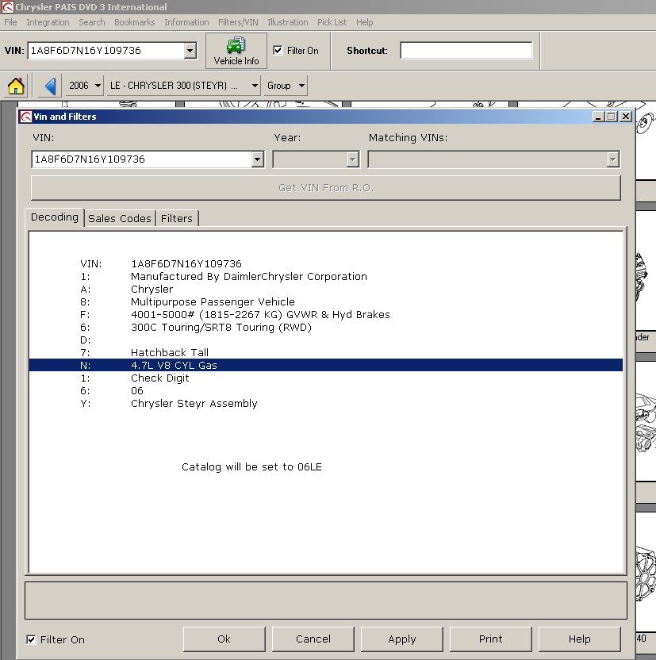The width and height of the screenshot is (656, 660).
Task: Select the Multipurpose Passenger Vehicle row
Action: click(x=326, y=301)
